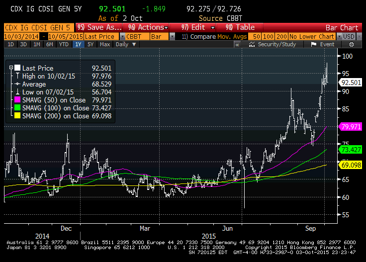The width and height of the screenshot is (366, 262).
Task: Click the Dec label on time axis
Action: 66,228
